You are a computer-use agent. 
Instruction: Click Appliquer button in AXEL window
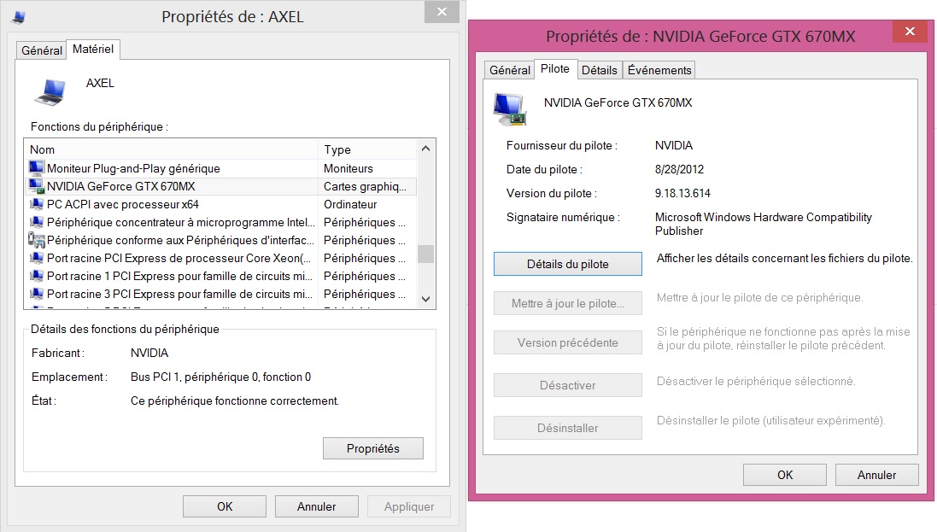tap(409, 506)
